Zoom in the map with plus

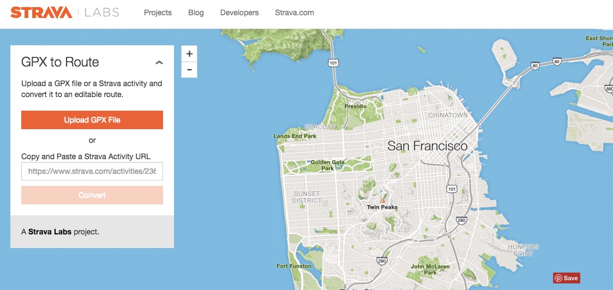pyautogui.click(x=189, y=54)
